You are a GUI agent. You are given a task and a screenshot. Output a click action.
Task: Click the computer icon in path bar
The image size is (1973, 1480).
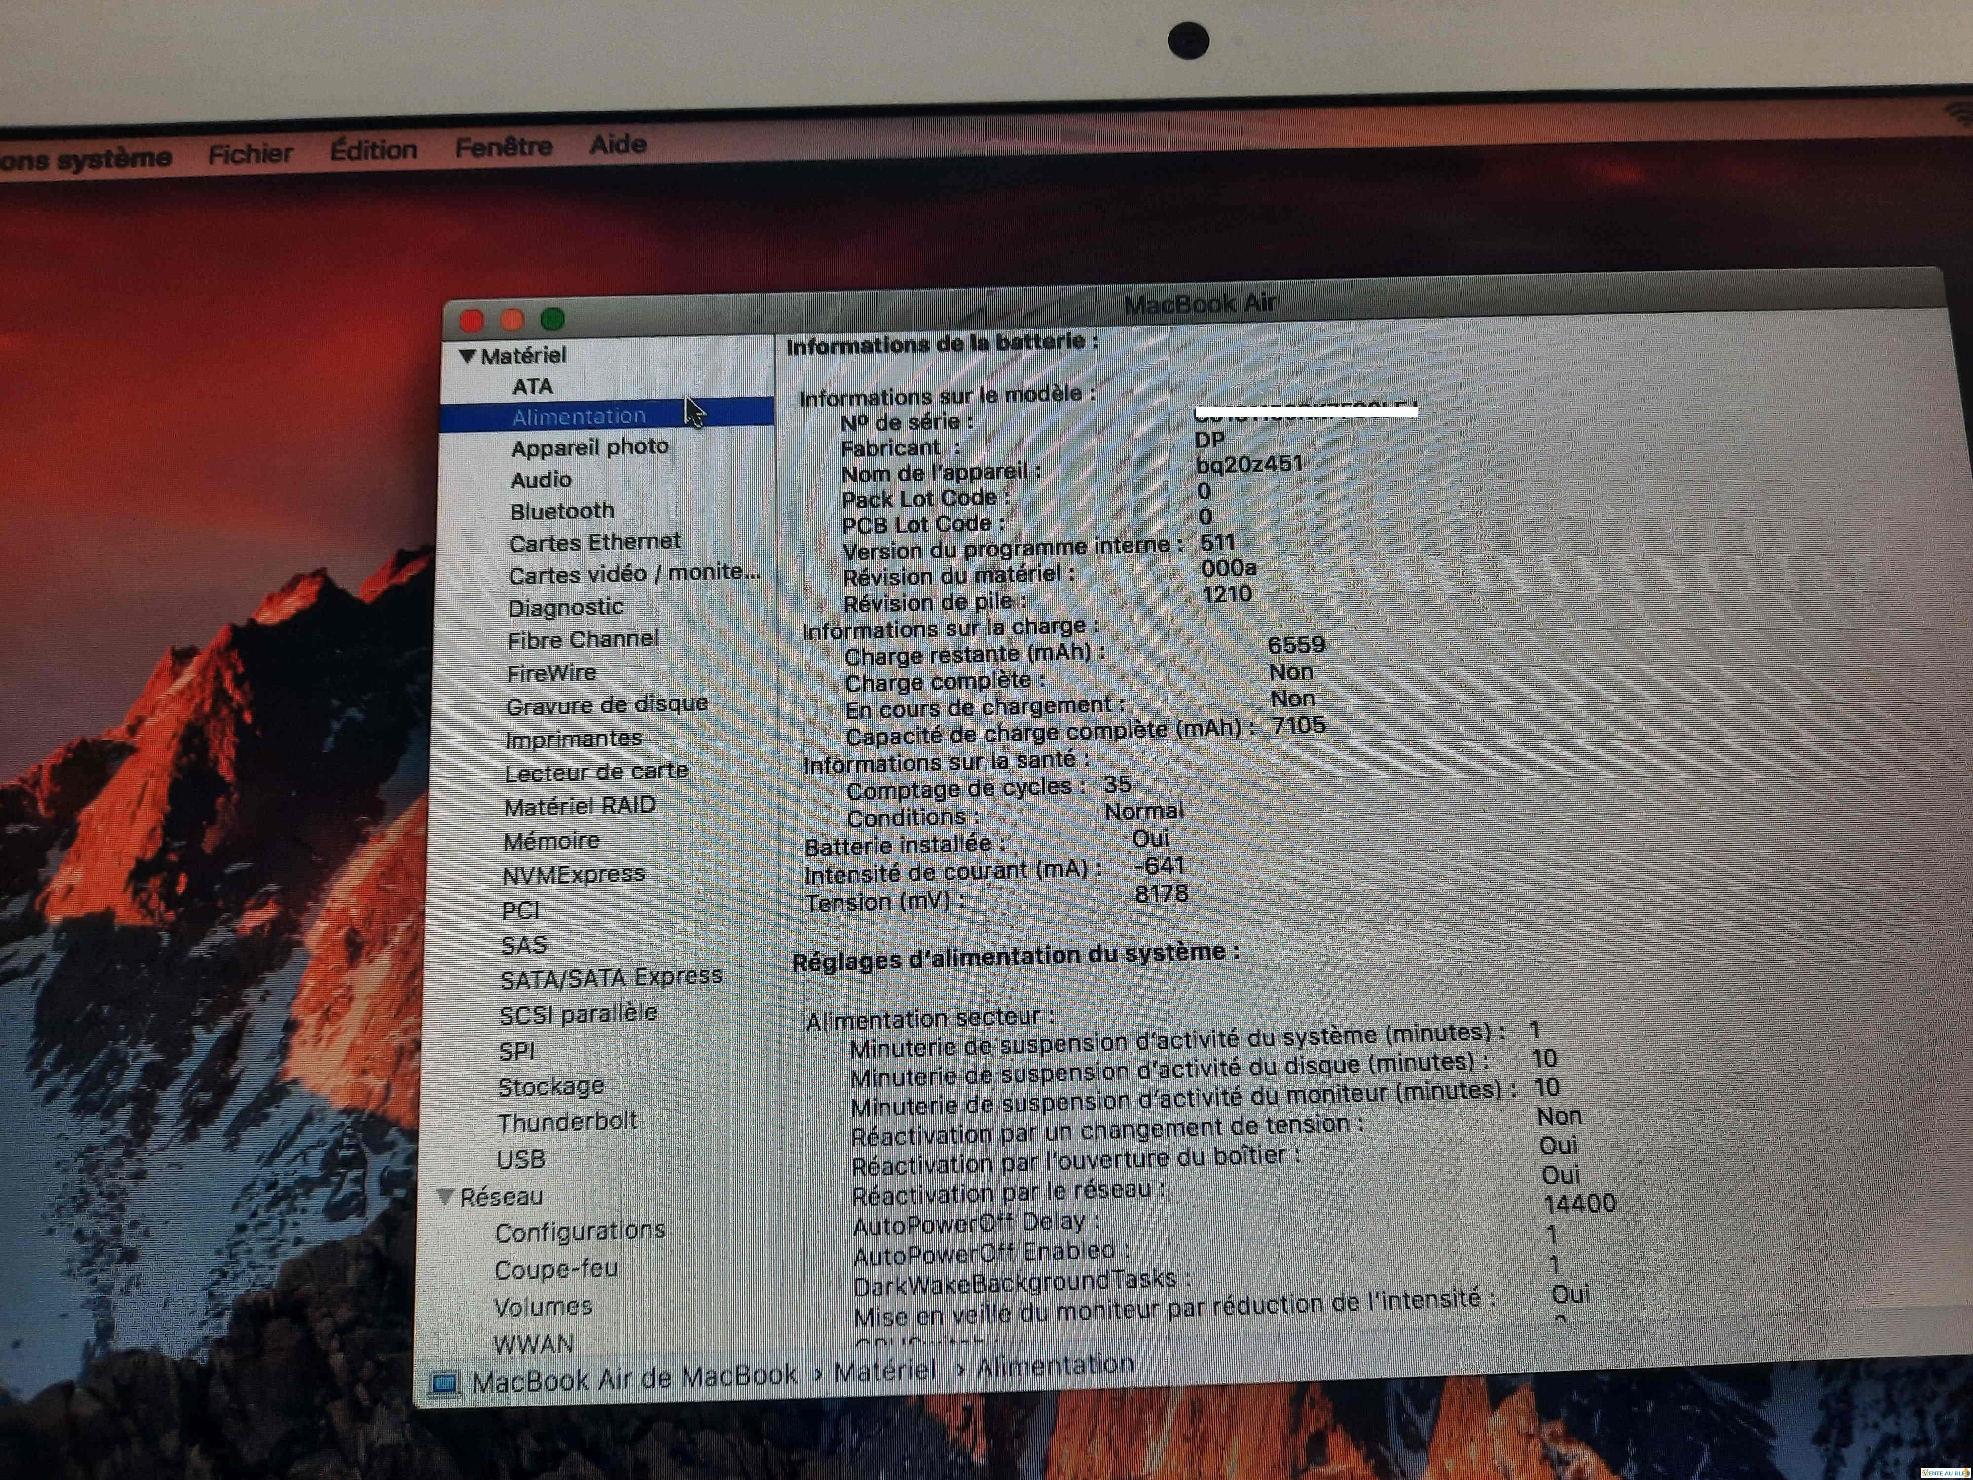[x=444, y=1384]
